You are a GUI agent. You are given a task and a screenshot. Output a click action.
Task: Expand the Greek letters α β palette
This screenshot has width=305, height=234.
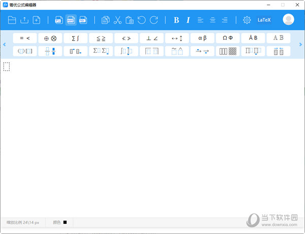[203, 38]
